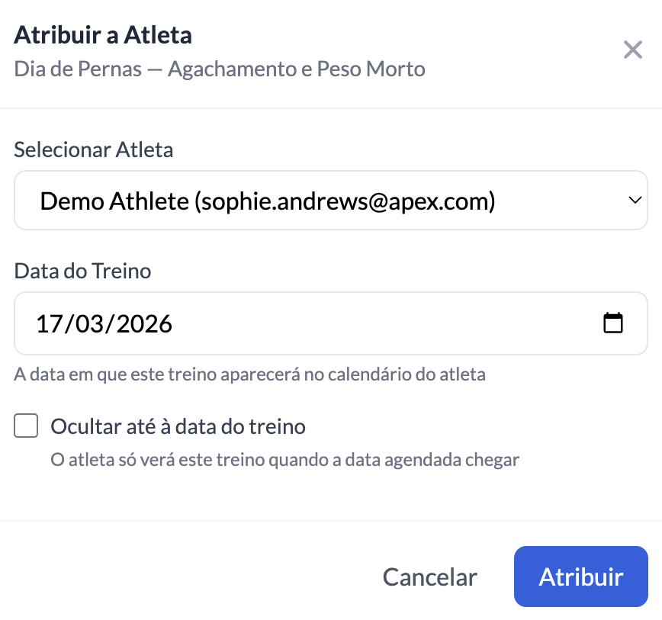This screenshot has width=662, height=620.
Task: Click the Atribuir a Atleta title
Action: [103, 34]
